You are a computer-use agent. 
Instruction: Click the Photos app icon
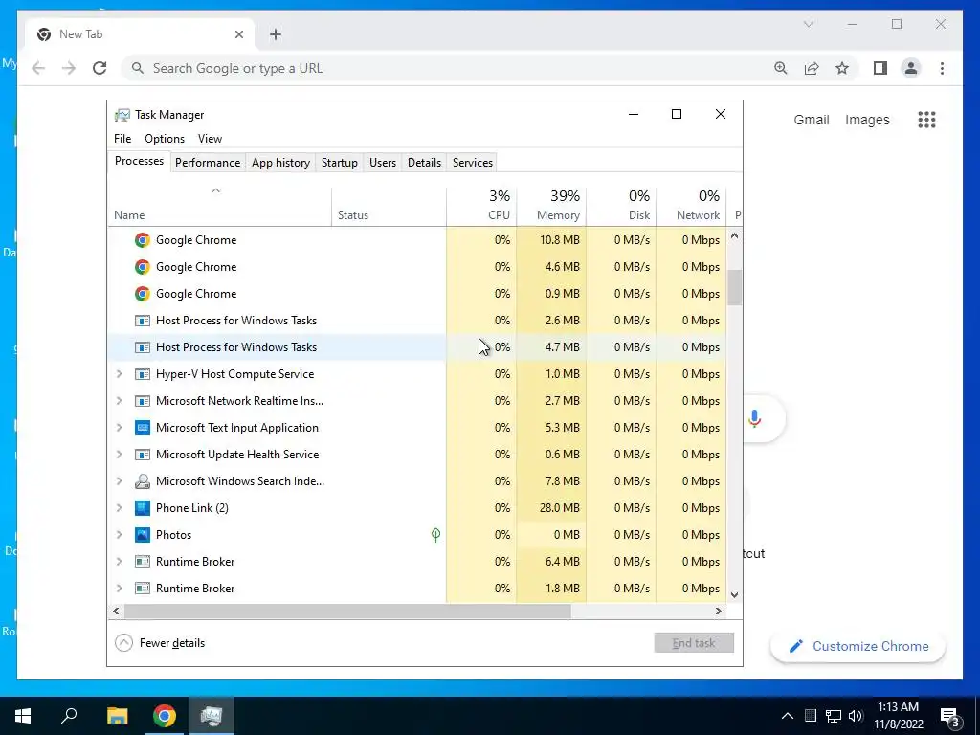[x=143, y=535]
